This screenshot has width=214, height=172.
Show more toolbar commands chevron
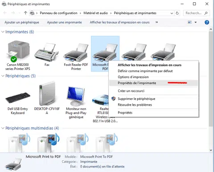156,22
